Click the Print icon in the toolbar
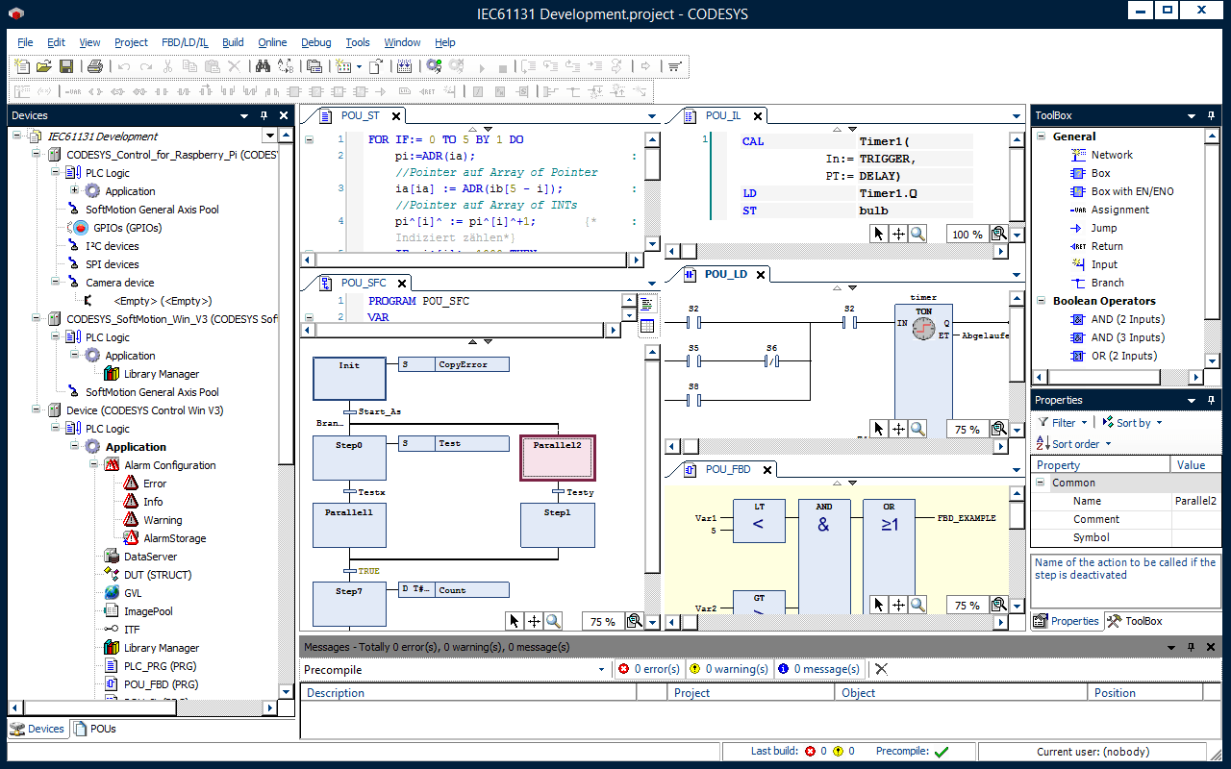This screenshot has height=769, width=1231. click(x=95, y=66)
